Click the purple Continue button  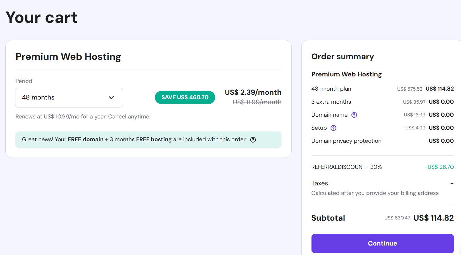point(382,243)
